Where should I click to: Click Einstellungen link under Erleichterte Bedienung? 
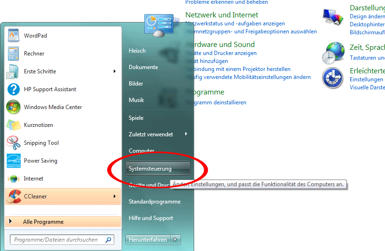point(367,79)
